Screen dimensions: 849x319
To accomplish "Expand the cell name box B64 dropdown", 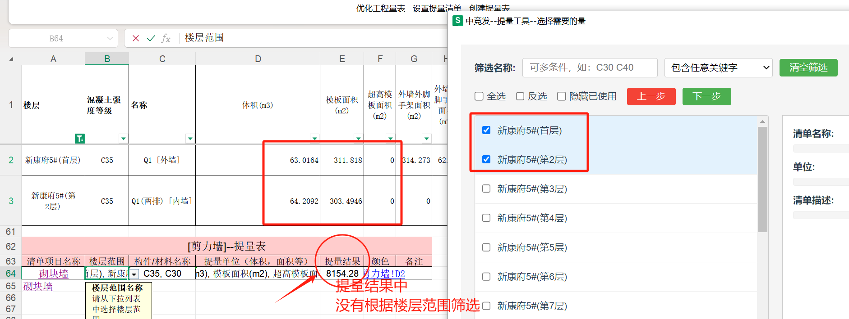I will point(110,38).
